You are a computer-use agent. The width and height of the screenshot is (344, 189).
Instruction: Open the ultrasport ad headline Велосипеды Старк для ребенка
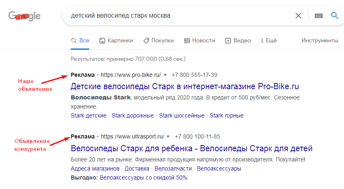tap(192, 148)
